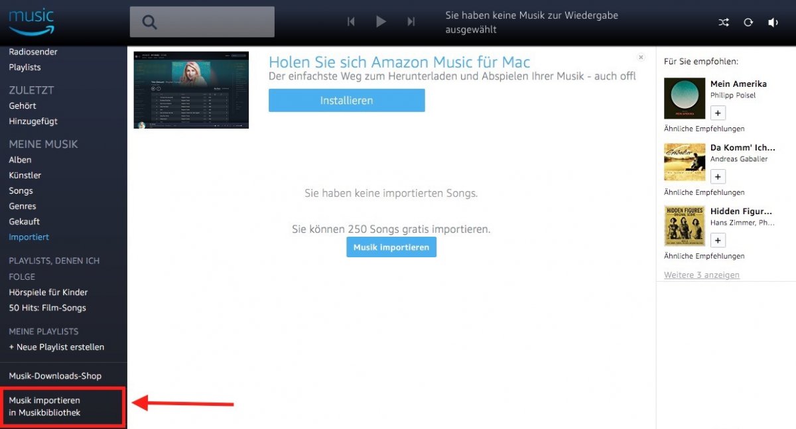Image resolution: width=796 pixels, height=429 pixels.
Task: Select Importiert under Meine Musik
Action: (29, 237)
